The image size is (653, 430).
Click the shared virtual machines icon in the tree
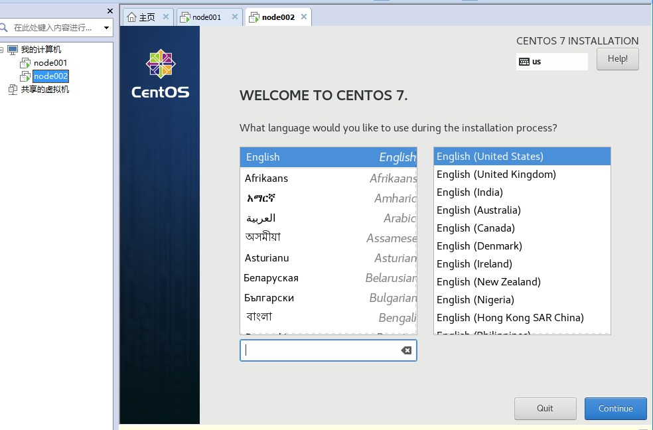tap(13, 90)
